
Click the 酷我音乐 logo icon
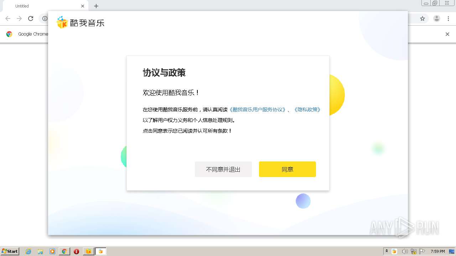(x=62, y=22)
